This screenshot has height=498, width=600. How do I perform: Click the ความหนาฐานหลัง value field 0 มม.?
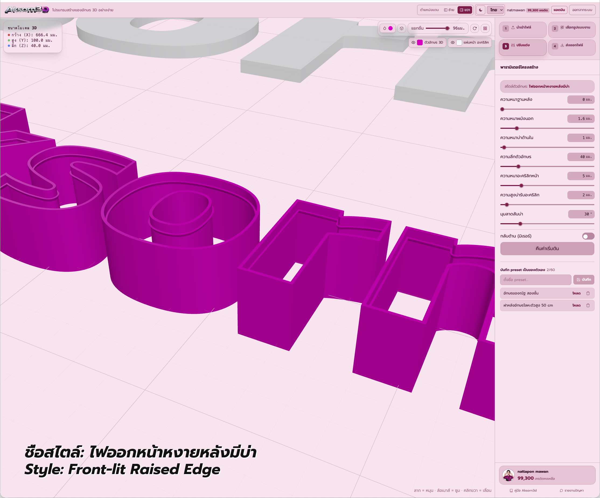[581, 99]
